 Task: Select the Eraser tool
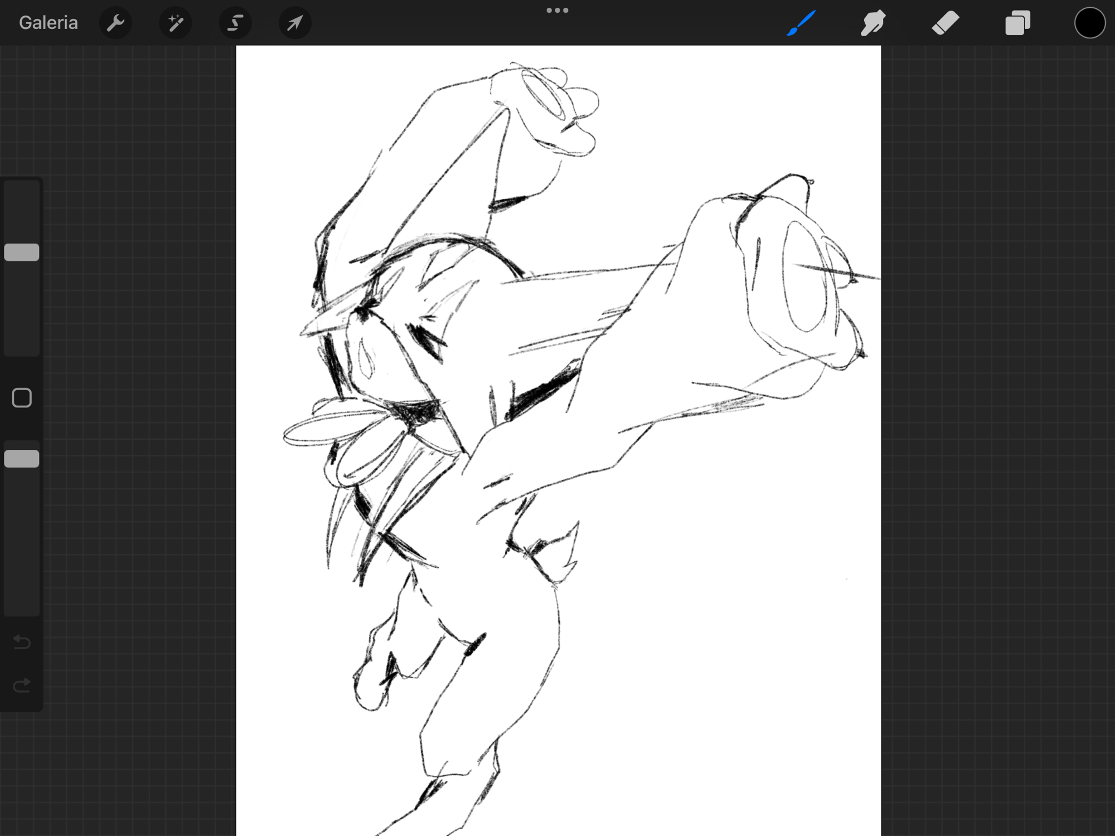946,23
